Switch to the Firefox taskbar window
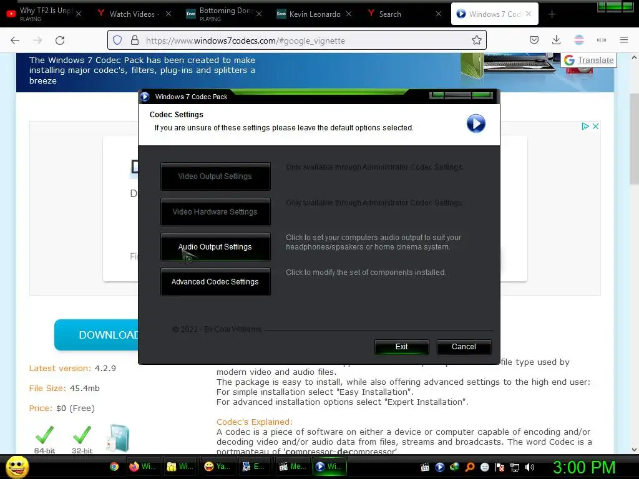The width and height of the screenshot is (639, 479). point(143,467)
